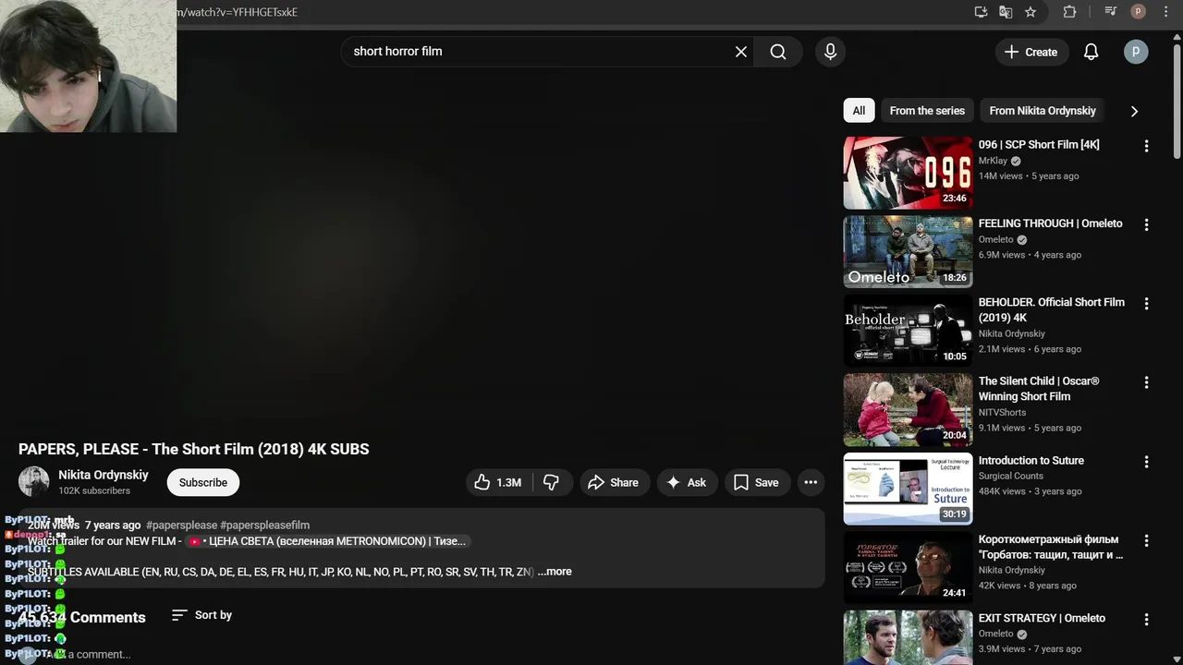Open Chrome's three-dot menu
This screenshot has height=665, width=1183.
point(1165,12)
